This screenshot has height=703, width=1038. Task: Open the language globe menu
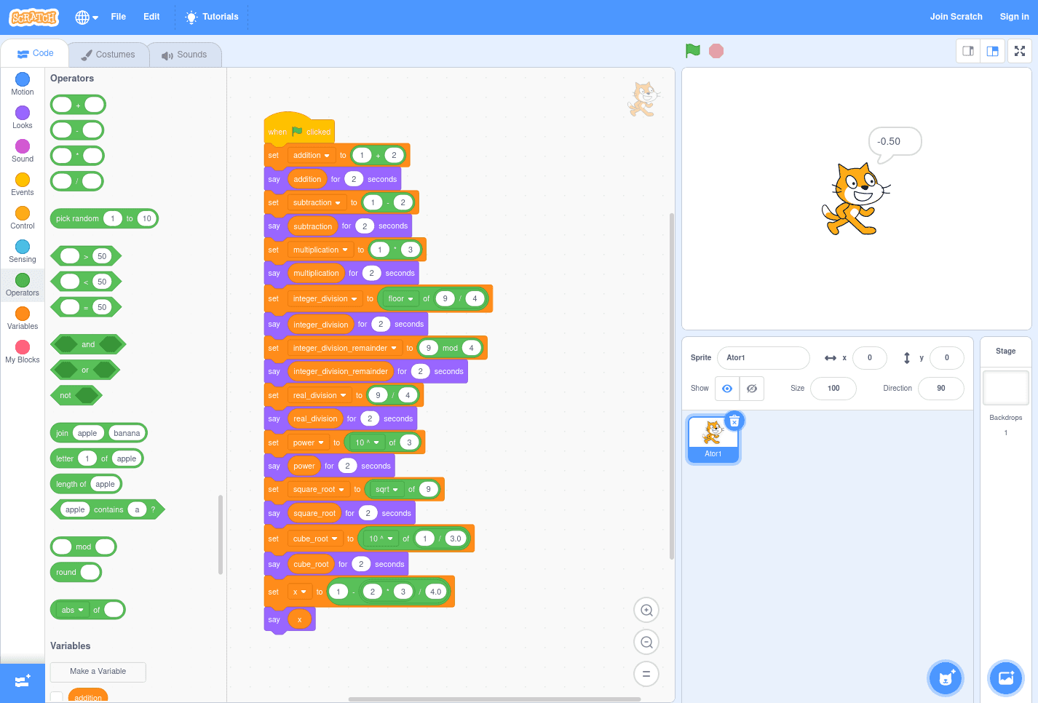(x=87, y=17)
